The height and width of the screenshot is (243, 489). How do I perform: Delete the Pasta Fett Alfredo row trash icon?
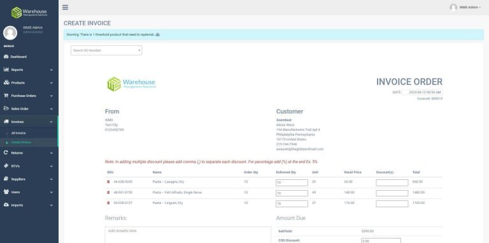[x=108, y=193]
